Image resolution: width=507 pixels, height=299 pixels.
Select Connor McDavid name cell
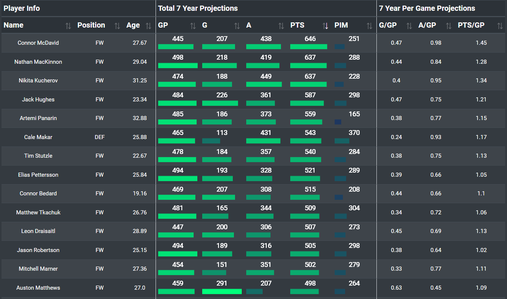click(38, 43)
